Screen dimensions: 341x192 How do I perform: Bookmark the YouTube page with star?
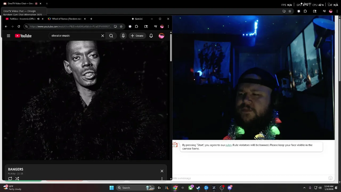click(x=121, y=26)
